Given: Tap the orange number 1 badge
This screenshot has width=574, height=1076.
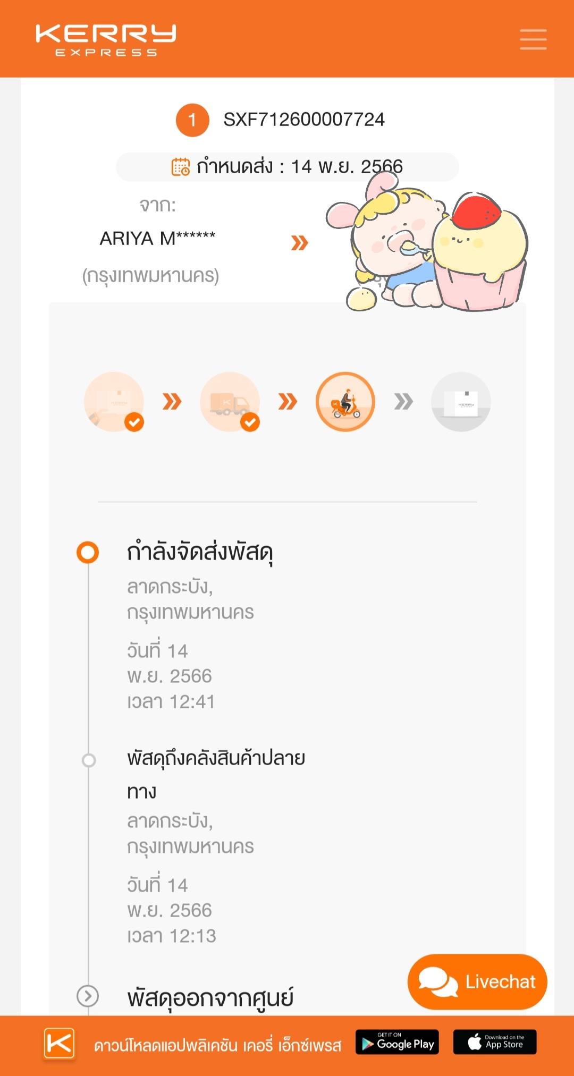Looking at the screenshot, I should 192,120.
